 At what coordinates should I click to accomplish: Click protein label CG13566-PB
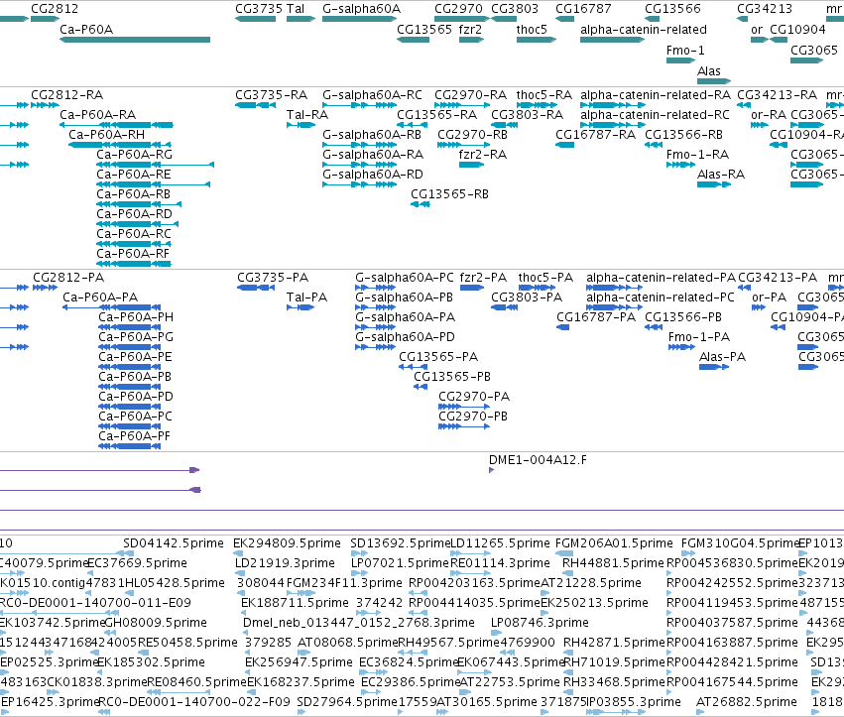coord(683,317)
